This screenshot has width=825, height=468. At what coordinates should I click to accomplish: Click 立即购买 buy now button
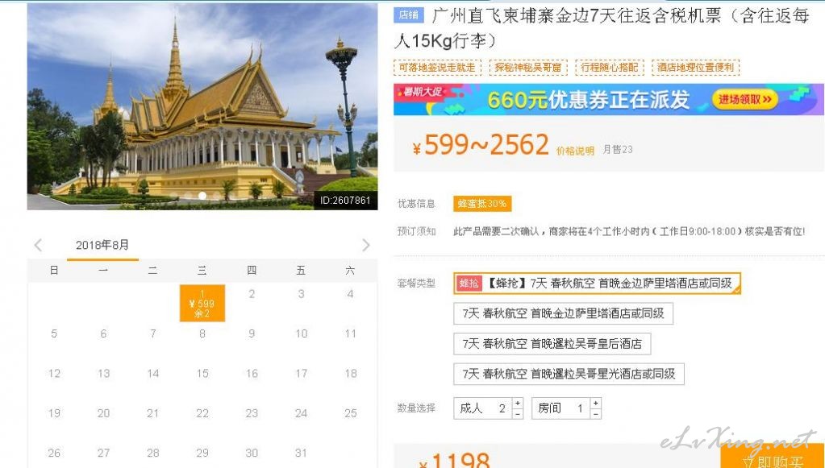(x=772, y=458)
